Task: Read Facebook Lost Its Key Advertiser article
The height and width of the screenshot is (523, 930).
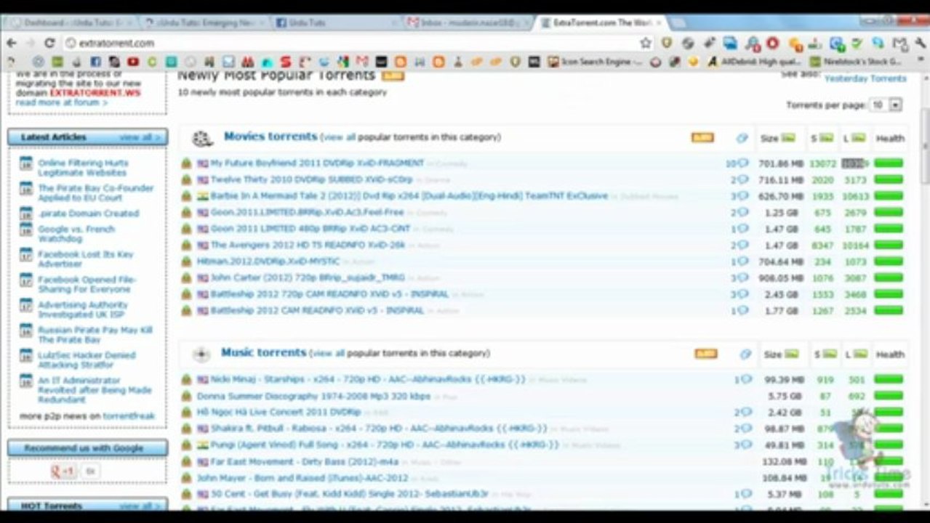Action: [86, 259]
